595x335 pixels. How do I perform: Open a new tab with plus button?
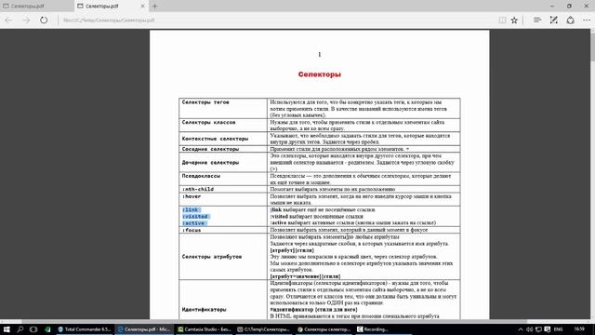tap(155, 7)
